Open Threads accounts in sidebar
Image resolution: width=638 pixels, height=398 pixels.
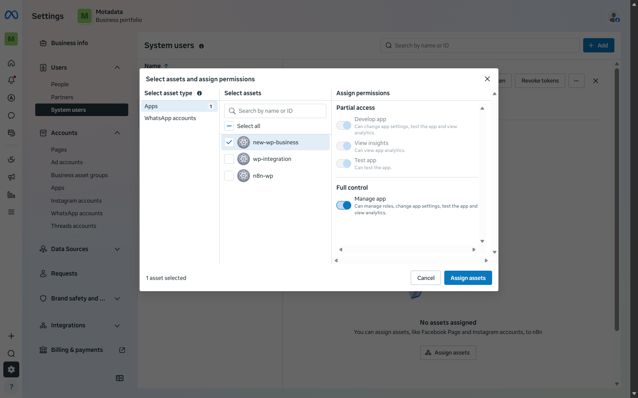74,226
